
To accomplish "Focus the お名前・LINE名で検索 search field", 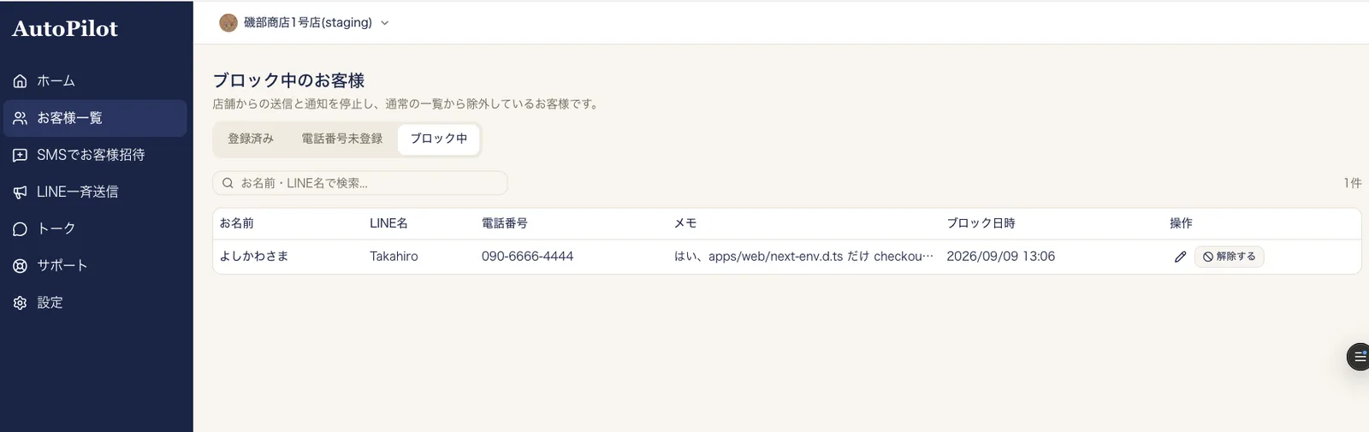I will click(360, 183).
